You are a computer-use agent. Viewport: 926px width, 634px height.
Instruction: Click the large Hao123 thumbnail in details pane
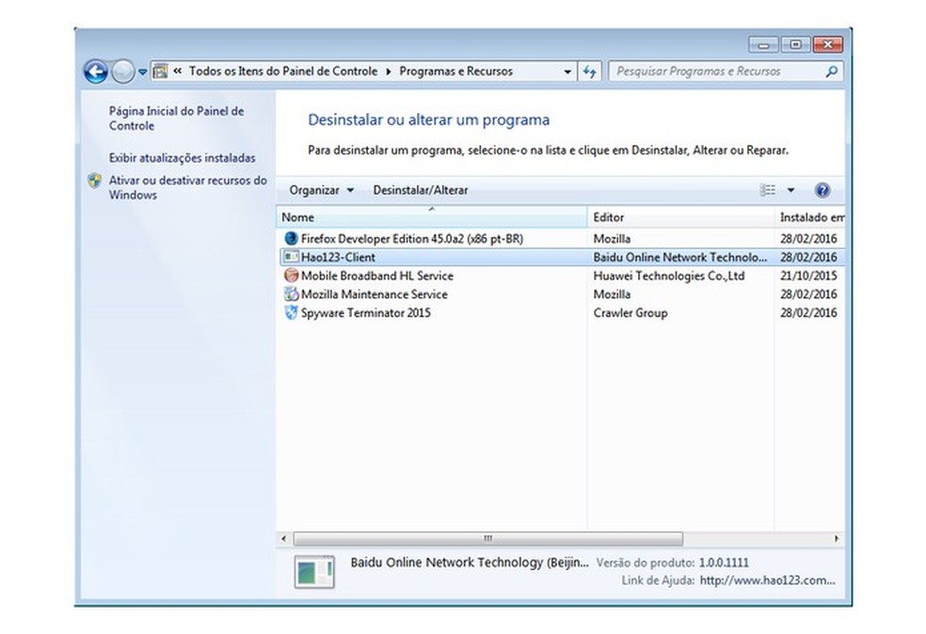tap(314, 571)
